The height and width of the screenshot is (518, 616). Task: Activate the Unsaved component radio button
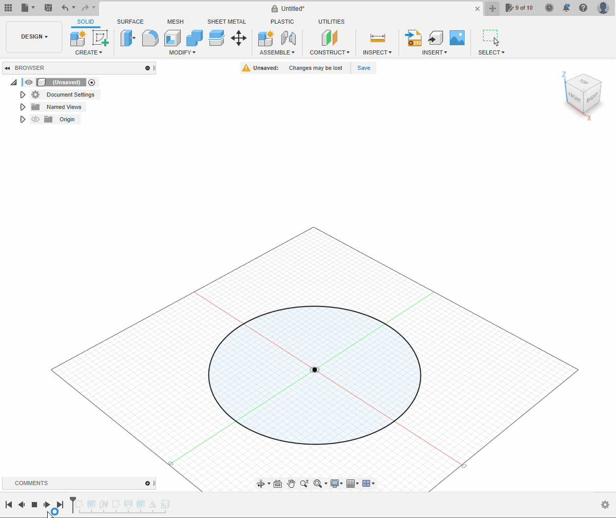tap(92, 82)
